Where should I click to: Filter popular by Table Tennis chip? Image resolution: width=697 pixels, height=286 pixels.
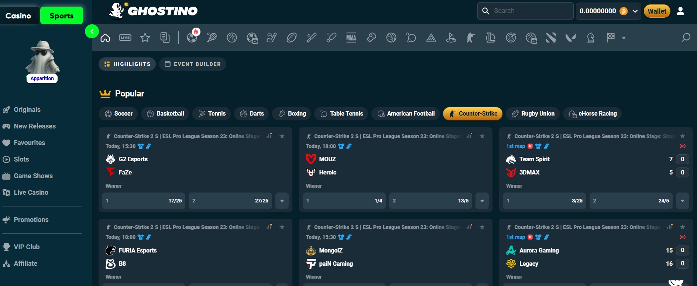(x=341, y=114)
